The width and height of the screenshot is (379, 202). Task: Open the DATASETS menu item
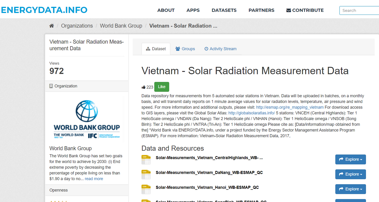(x=224, y=10)
